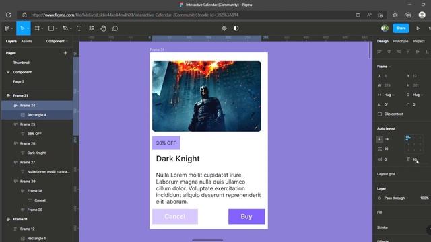The height and width of the screenshot is (242, 431).
Task: Click the Align left icon
Action: [x=380, y=52]
